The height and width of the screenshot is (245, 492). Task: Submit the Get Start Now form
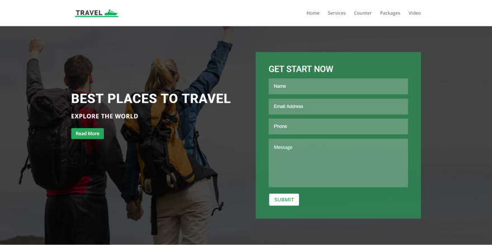[x=284, y=200]
